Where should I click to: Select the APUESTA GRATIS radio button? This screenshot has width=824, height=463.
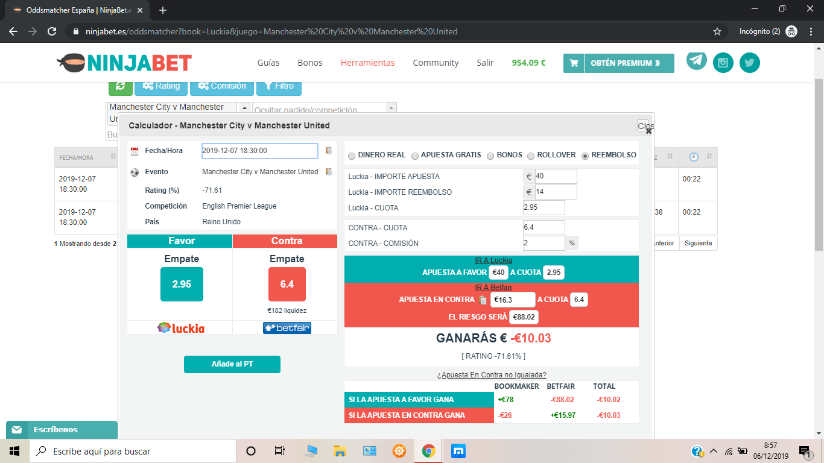415,156
